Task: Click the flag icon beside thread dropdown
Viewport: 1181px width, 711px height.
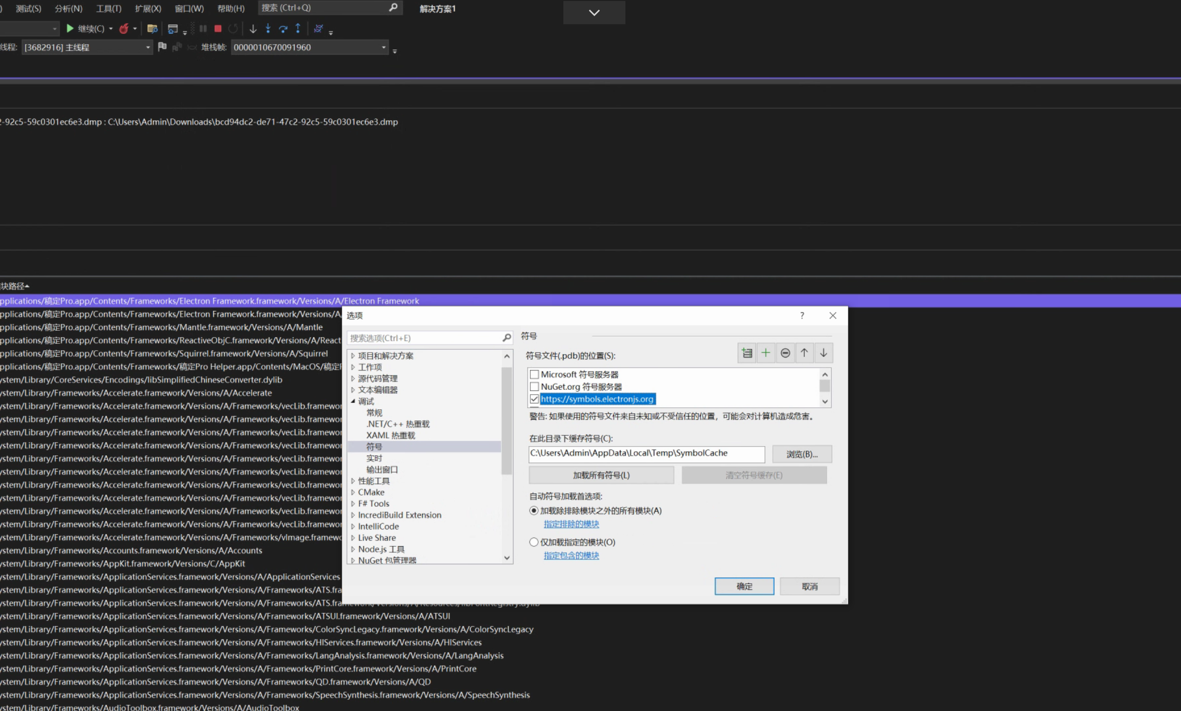Action: coord(162,47)
